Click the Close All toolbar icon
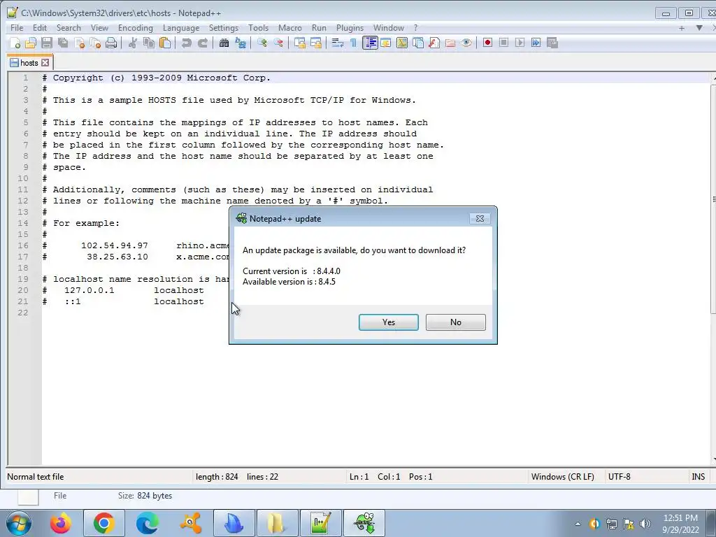 point(95,43)
